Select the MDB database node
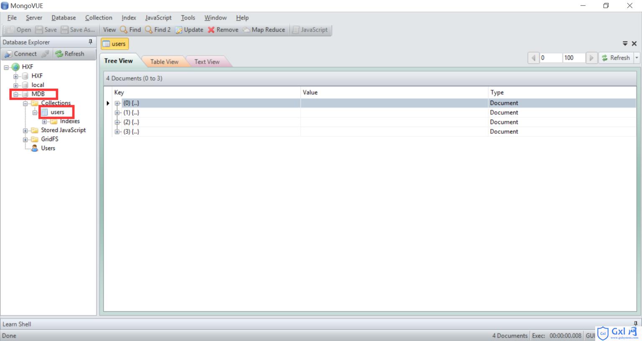 click(x=33, y=94)
